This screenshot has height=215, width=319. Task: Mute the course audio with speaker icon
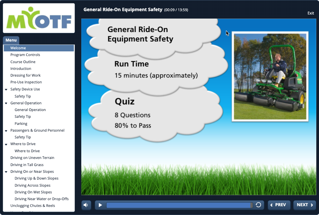pyautogui.click(x=86, y=205)
